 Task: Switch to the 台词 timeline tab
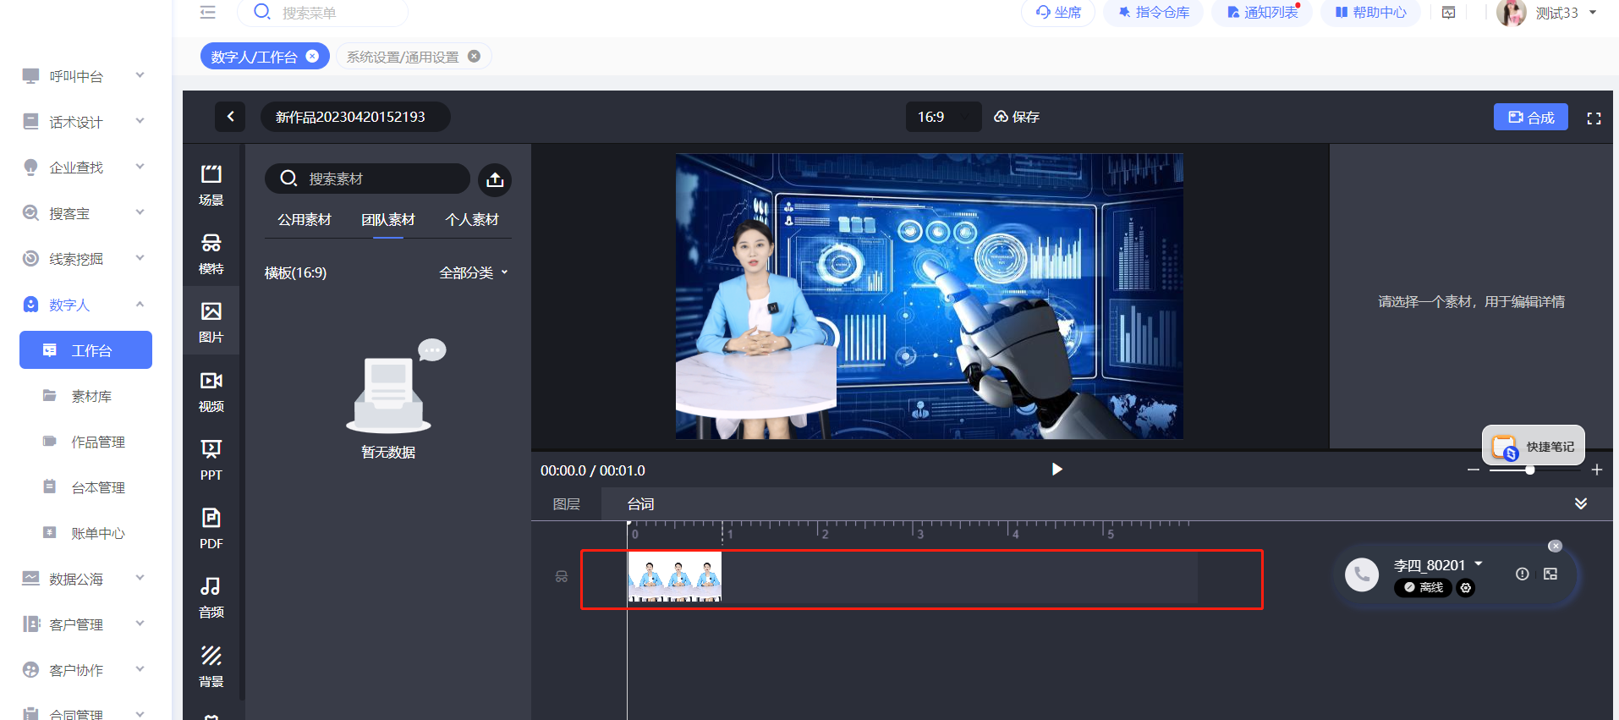(x=640, y=504)
